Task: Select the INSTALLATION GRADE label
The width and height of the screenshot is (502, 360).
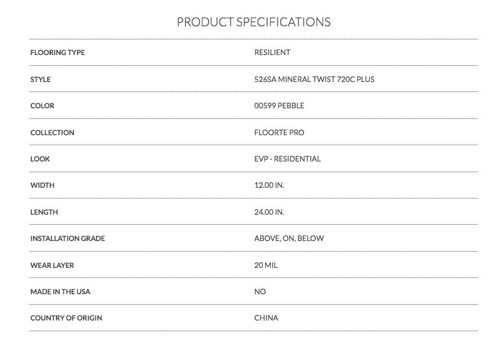Action: (x=68, y=239)
